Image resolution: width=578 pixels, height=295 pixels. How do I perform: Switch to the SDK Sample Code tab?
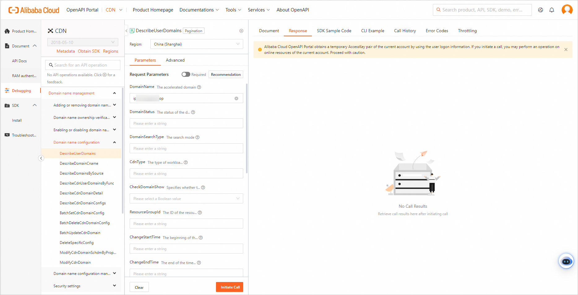pyautogui.click(x=334, y=31)
